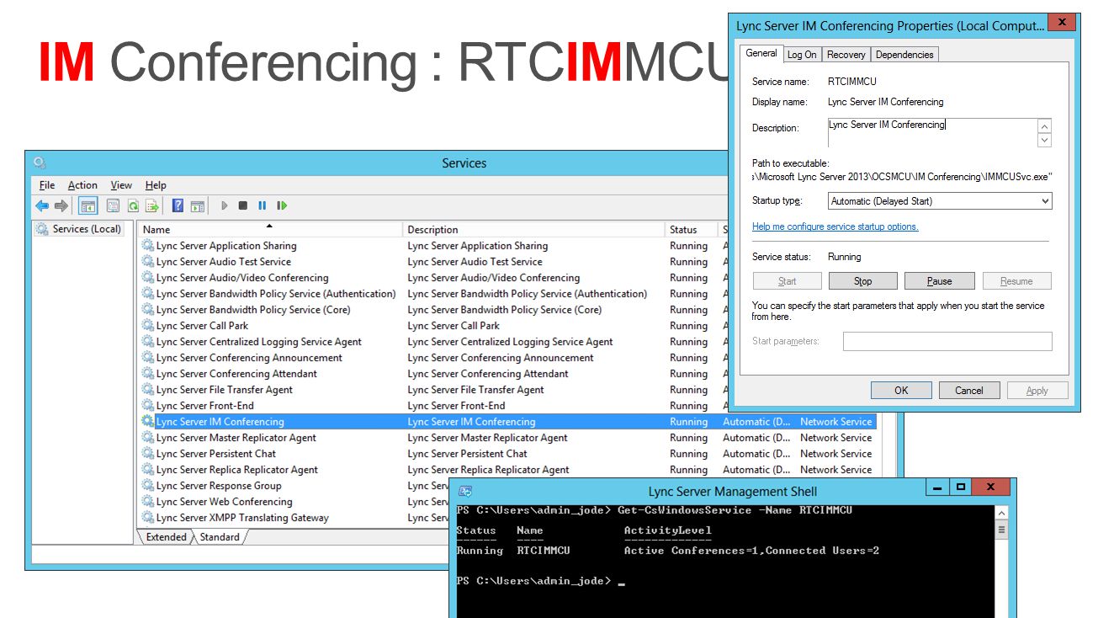
Task: Switch to the Dependencies tab
Action: point(904,55)
